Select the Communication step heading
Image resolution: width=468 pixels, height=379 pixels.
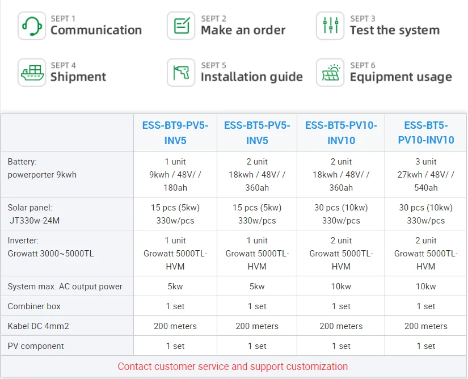96,30
